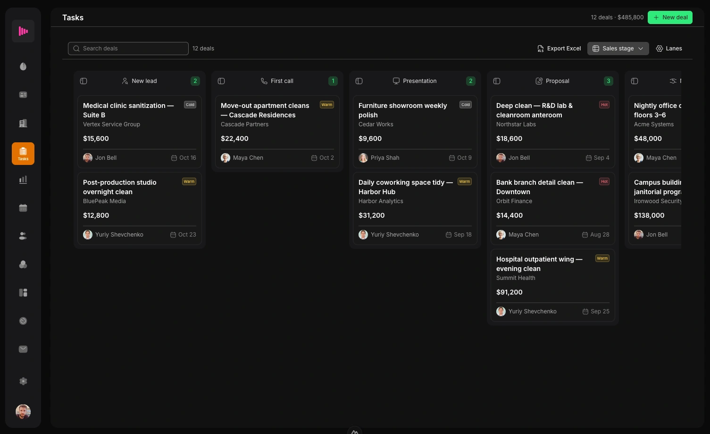
Task: Open the round clock icon in the sidebar
Action: click(23, 321)
